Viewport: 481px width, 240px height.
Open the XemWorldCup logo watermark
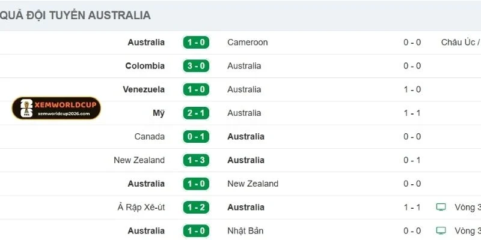click(57, 108)
